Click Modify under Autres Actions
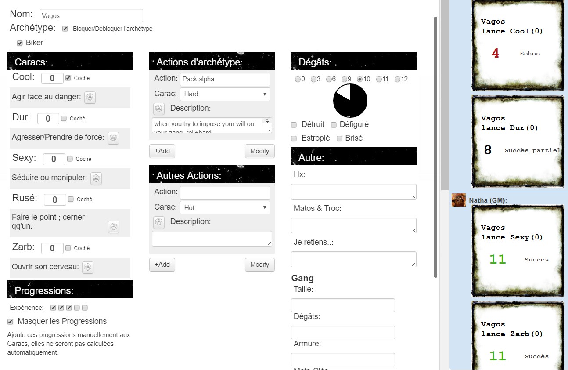The height and width of the screenshot is (370, 568). tap(259, 264)
